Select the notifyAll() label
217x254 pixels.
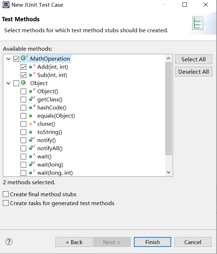click(x=50, y=148)
